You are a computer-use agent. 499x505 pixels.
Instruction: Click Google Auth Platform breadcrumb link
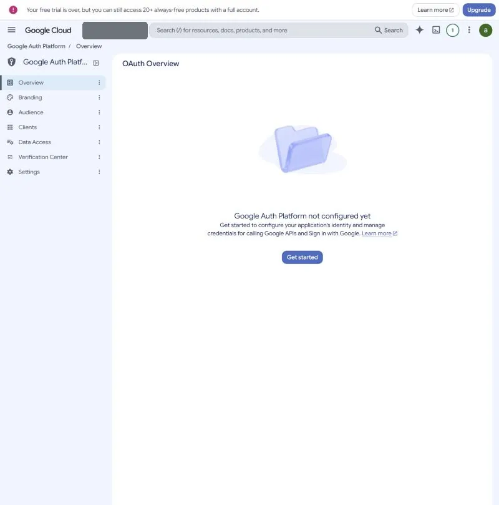(36, 46)
